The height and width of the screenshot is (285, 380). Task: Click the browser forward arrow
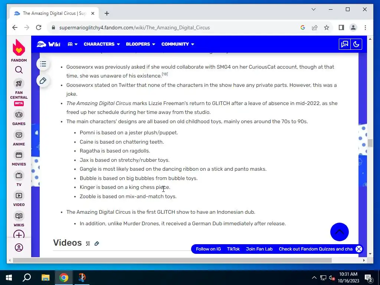click(27, 27)
